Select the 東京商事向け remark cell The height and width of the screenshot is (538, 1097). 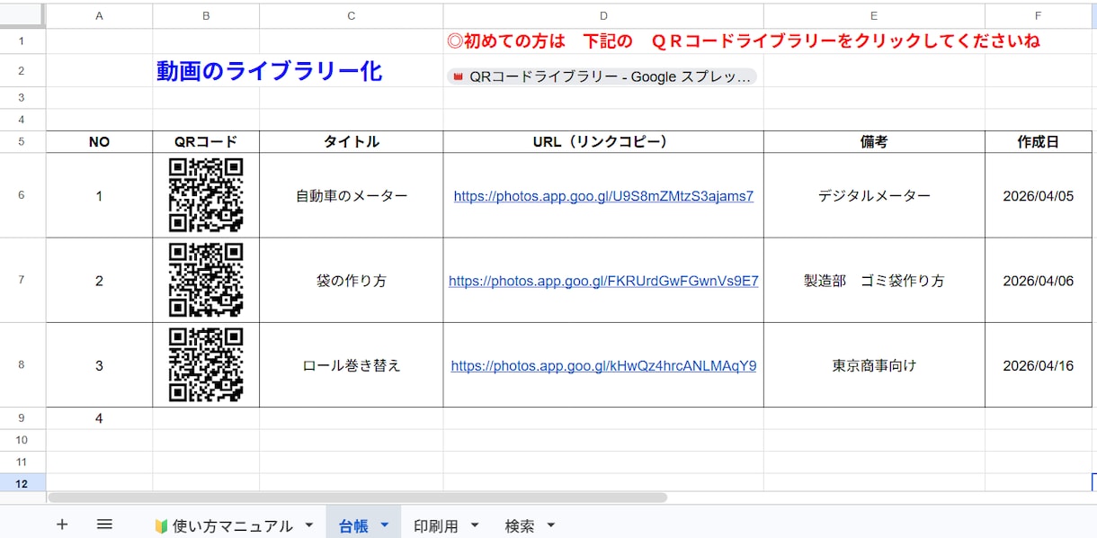click(874, 364)
